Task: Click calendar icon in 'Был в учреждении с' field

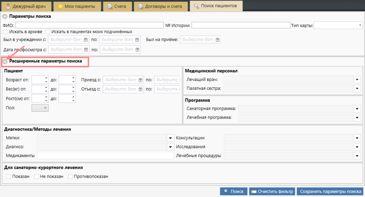Action: pyautogui.click(x=86, y=40)
